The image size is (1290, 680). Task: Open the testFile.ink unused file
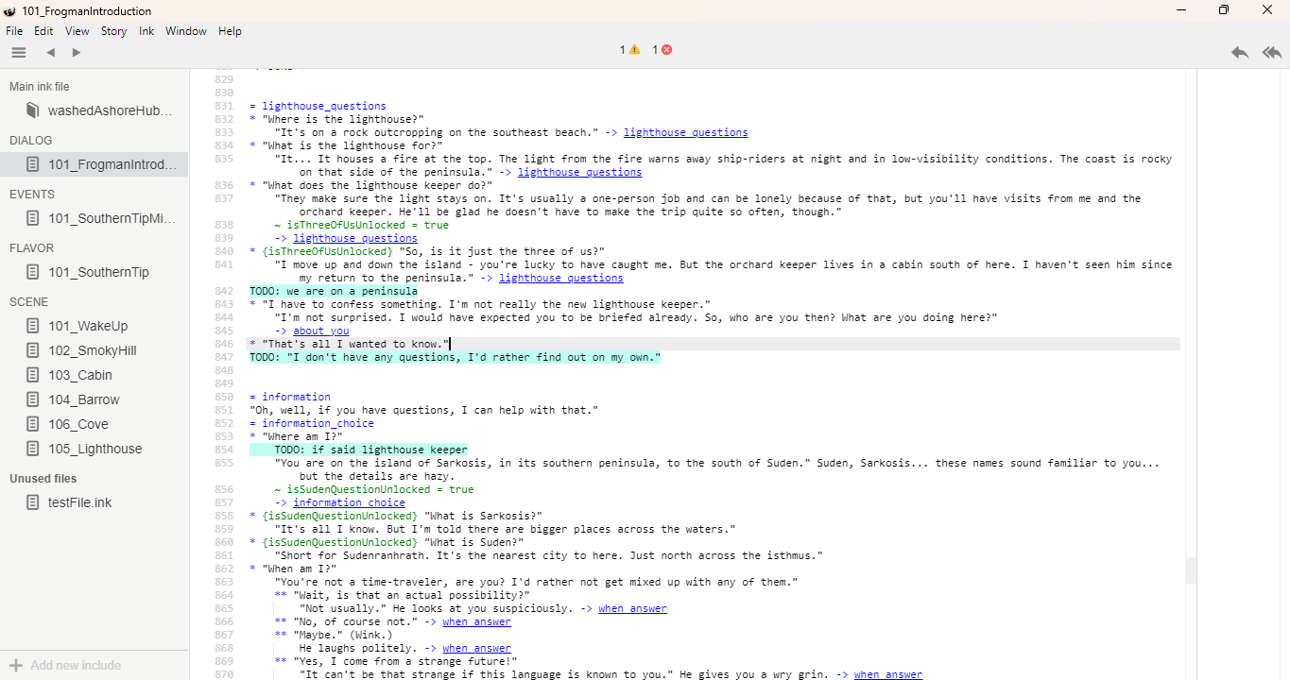[x=79, y=502]
